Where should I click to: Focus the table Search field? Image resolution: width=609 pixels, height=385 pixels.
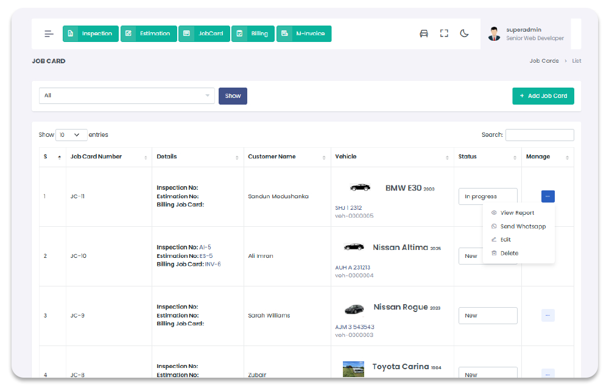539,135
